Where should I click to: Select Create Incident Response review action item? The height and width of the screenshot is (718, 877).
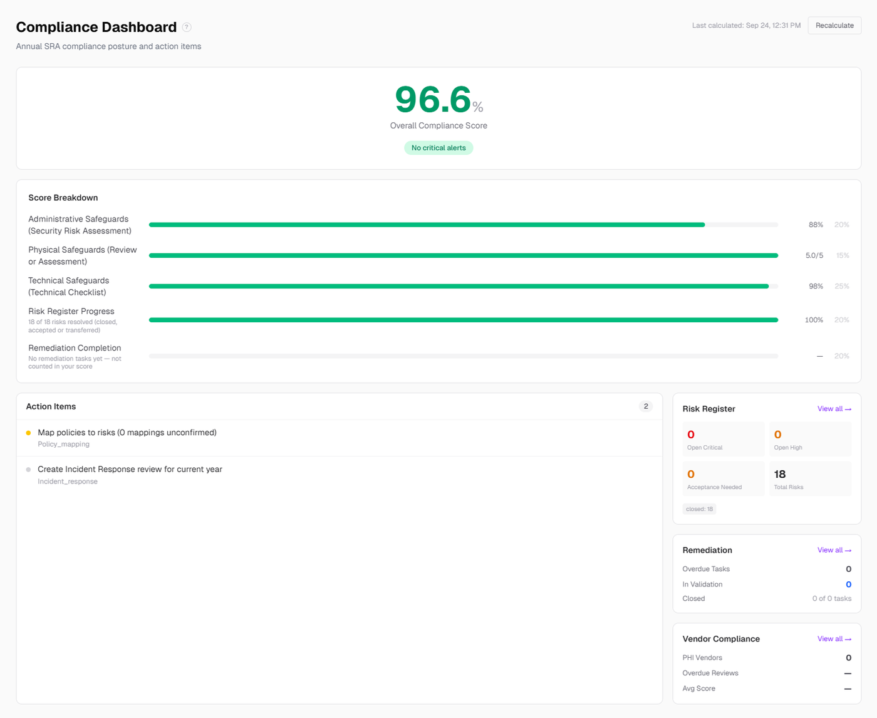pyautogui.click(x=340, y=475)
